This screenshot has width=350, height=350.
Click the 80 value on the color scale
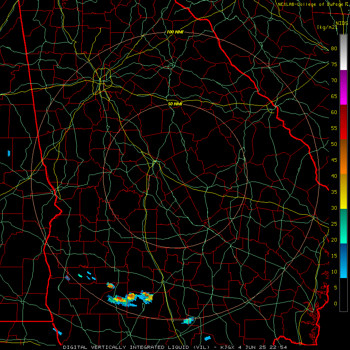pos(334,49)
